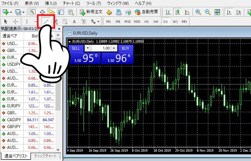This screenshot has width=251, height=161.
Task: Collapse one-click trading panel triangle
Action: click(x=70, y=42)
